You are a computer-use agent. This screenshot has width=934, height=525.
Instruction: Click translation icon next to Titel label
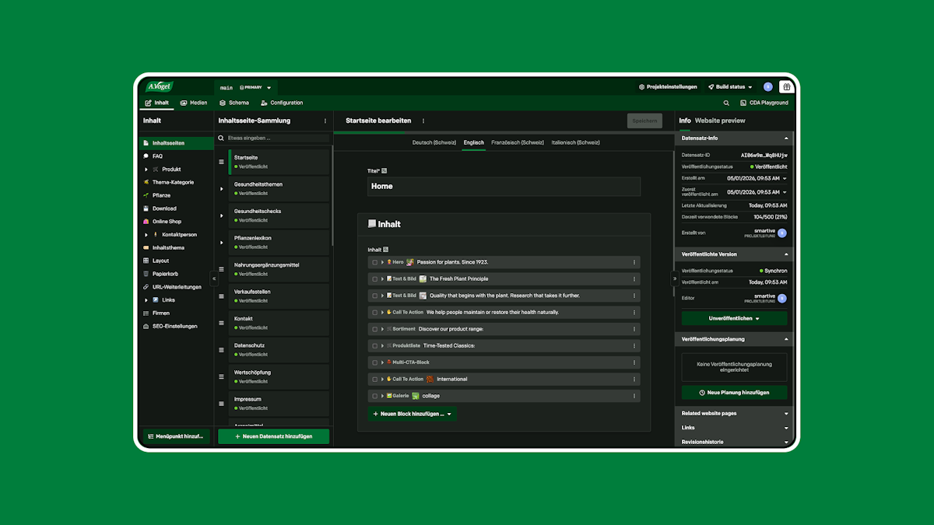[x=384, y=170]
